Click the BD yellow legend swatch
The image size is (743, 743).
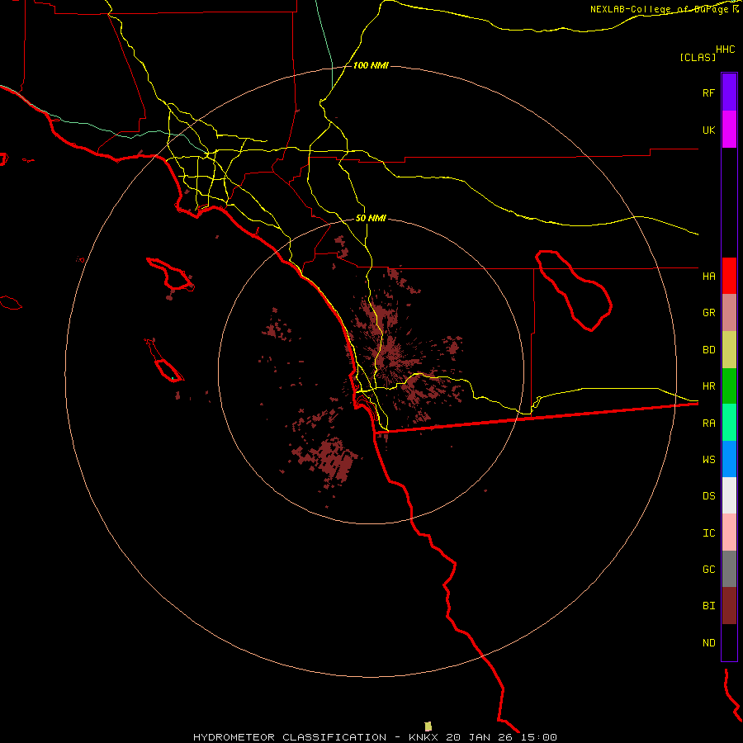[729, 350]
